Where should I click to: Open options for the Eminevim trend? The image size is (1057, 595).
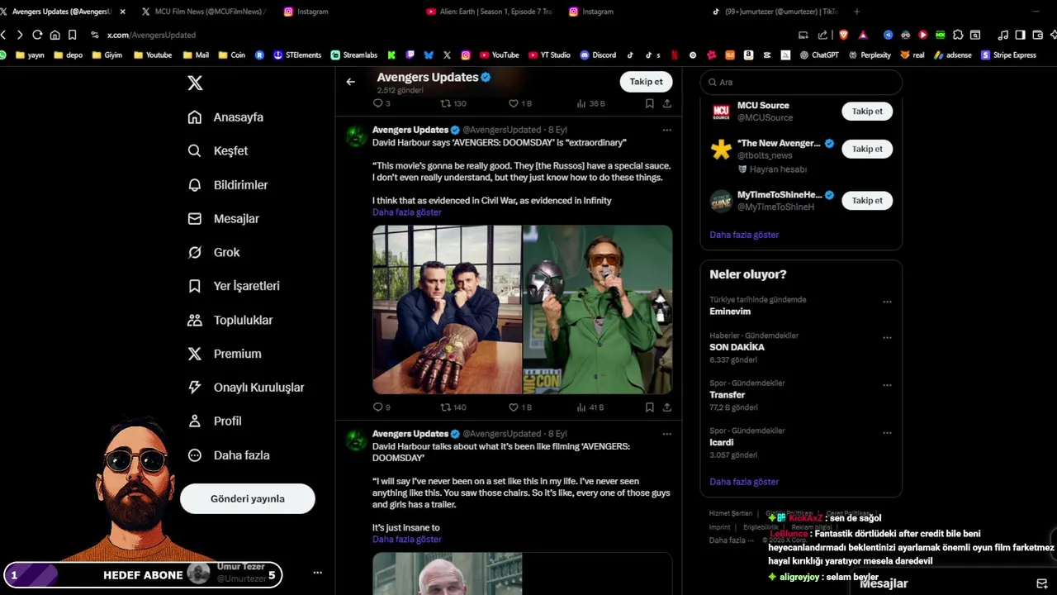pyautogui.click(x=887, y=302)
